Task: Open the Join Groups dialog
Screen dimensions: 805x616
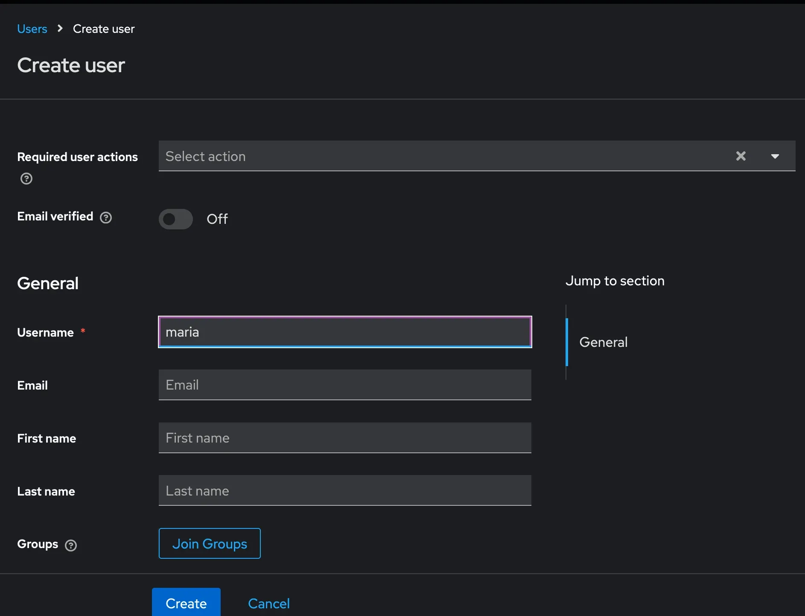Action: (210, 543)
